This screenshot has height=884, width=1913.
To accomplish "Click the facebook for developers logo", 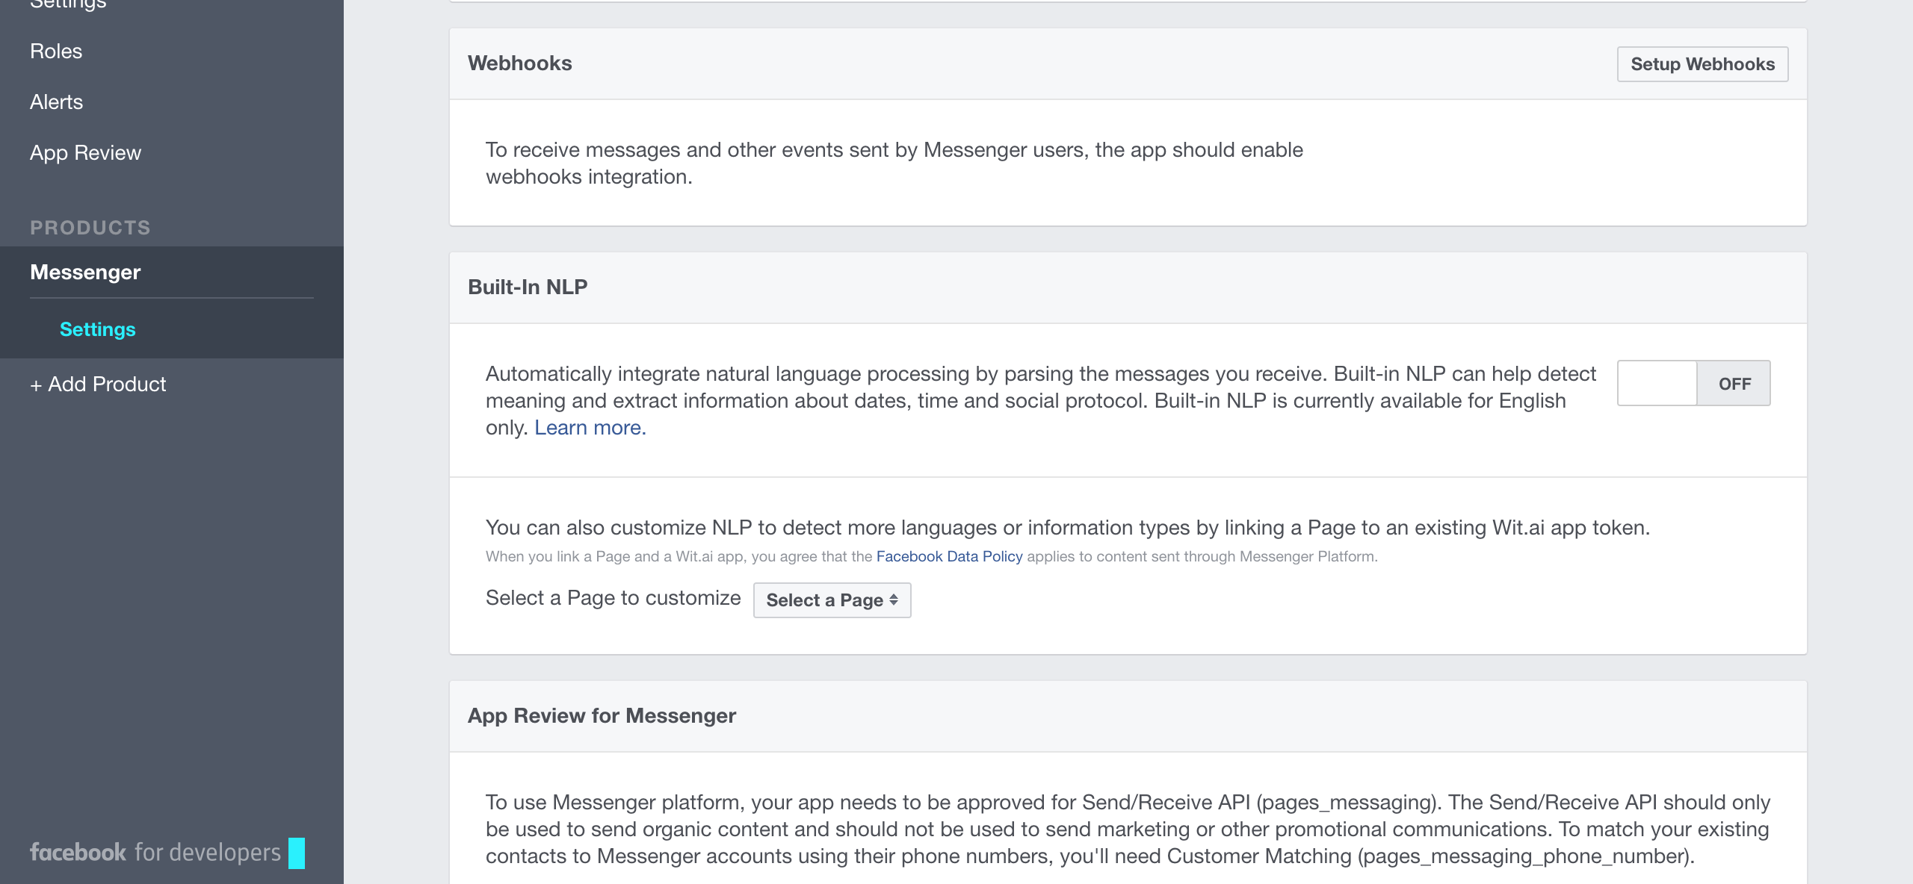I will 155,852.
